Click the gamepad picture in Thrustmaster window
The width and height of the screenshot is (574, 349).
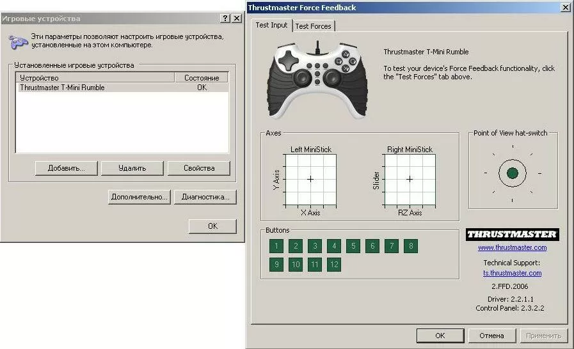(317, 80)
